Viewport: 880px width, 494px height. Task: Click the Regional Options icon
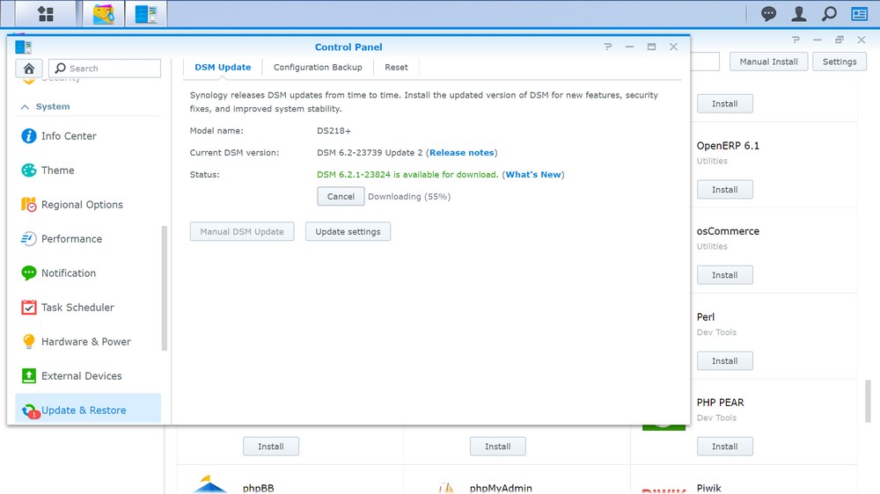(29, 205)
